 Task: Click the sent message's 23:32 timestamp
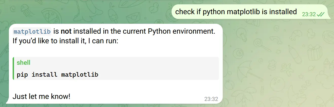coord(309,14)
